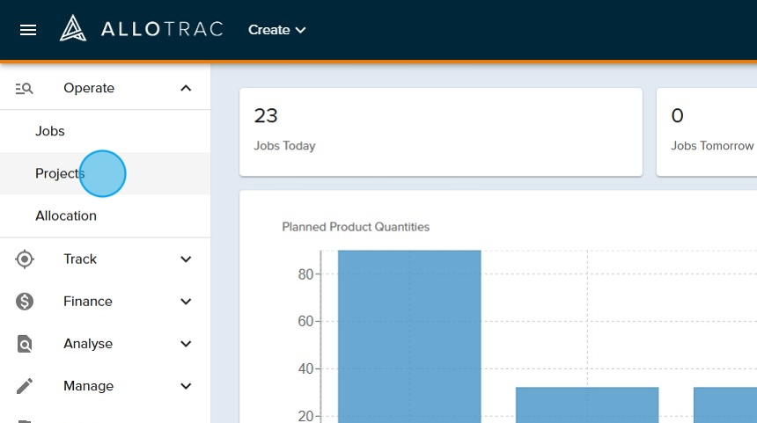Viewport: 757px width, 423px height.
Task: Open the Create dropdown menu
Action: point(276,30)
